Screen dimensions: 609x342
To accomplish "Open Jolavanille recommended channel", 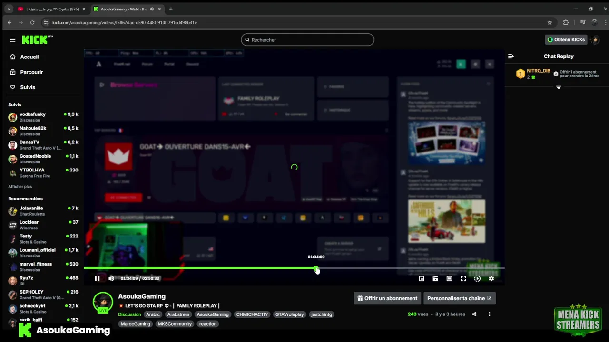I will click(x=43, y=211).
